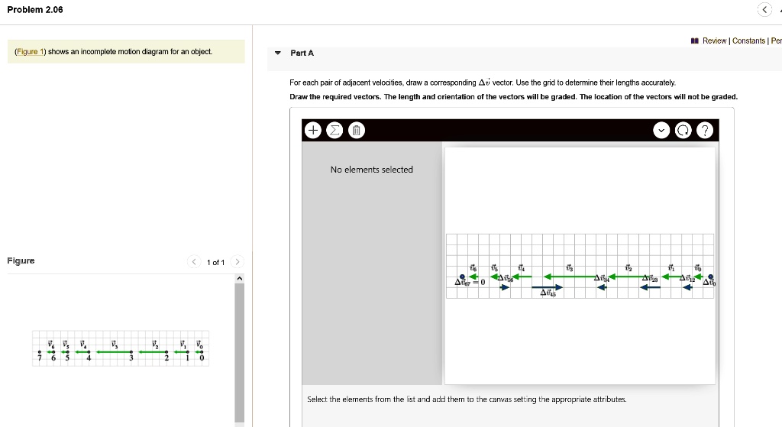Click the reset circular arrow icon

(683, 130)
